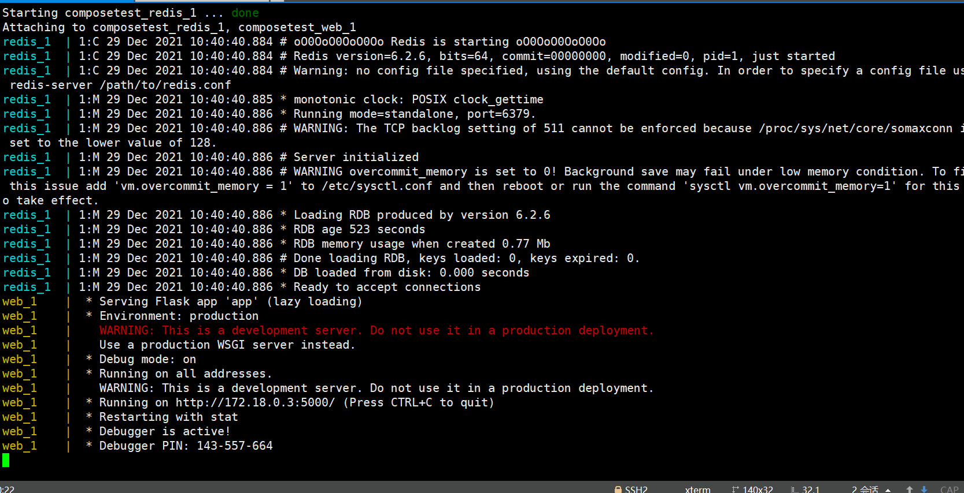Click the SSH2 protocol label
The width and height of the screenshot is (964, 493).
tap(636, 489)
